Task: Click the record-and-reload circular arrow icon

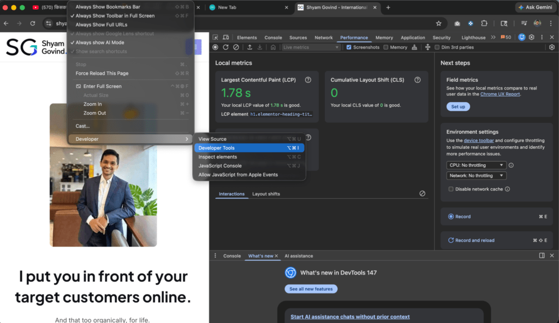Action: 225,47
